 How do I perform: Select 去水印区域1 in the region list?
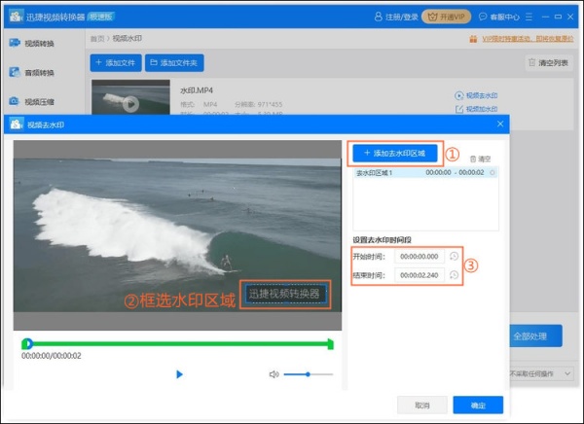tap(389, 172)
